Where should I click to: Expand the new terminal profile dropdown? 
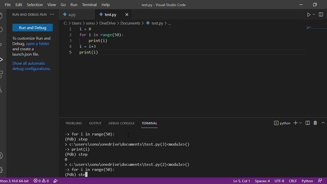300,123
